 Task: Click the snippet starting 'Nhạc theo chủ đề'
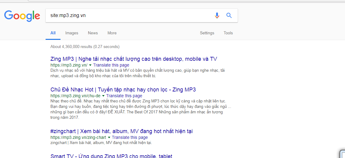[x=141, y=109]
